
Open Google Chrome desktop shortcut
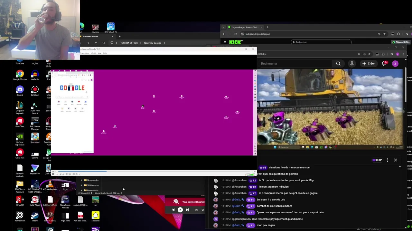click(20, 75)
